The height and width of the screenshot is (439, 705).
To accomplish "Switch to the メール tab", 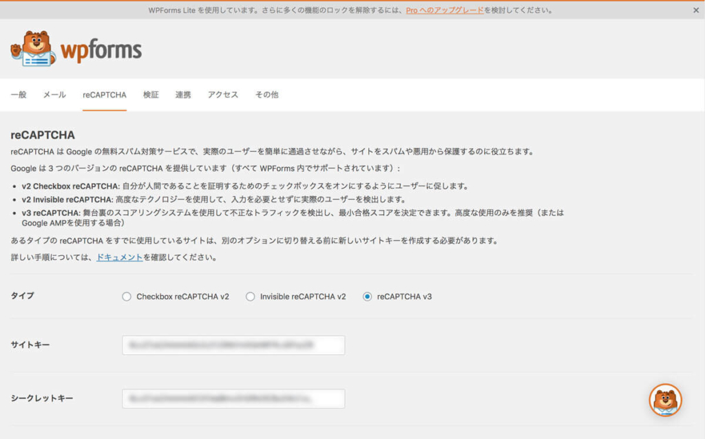I will tap(54, 94).
